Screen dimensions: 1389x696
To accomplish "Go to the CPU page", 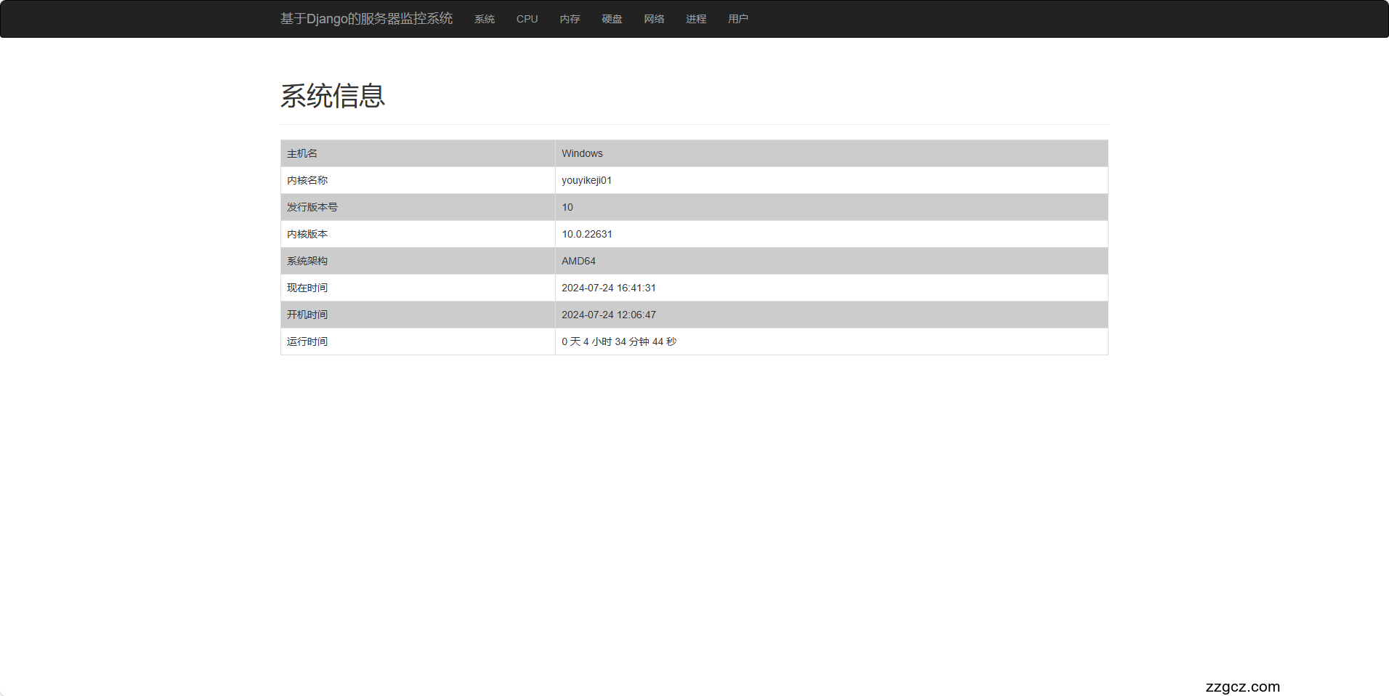I will pos(527,19).
